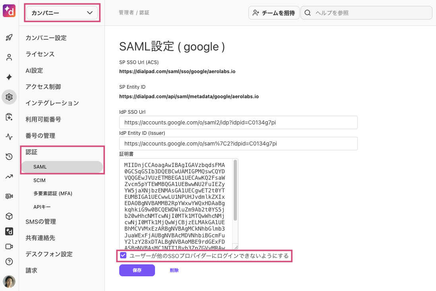Image resolution: width=436 pixels, height=291 pixels.
Task: Expand the カンパニー dropdown
Action: pyautogui.click(x=62, y=13)
